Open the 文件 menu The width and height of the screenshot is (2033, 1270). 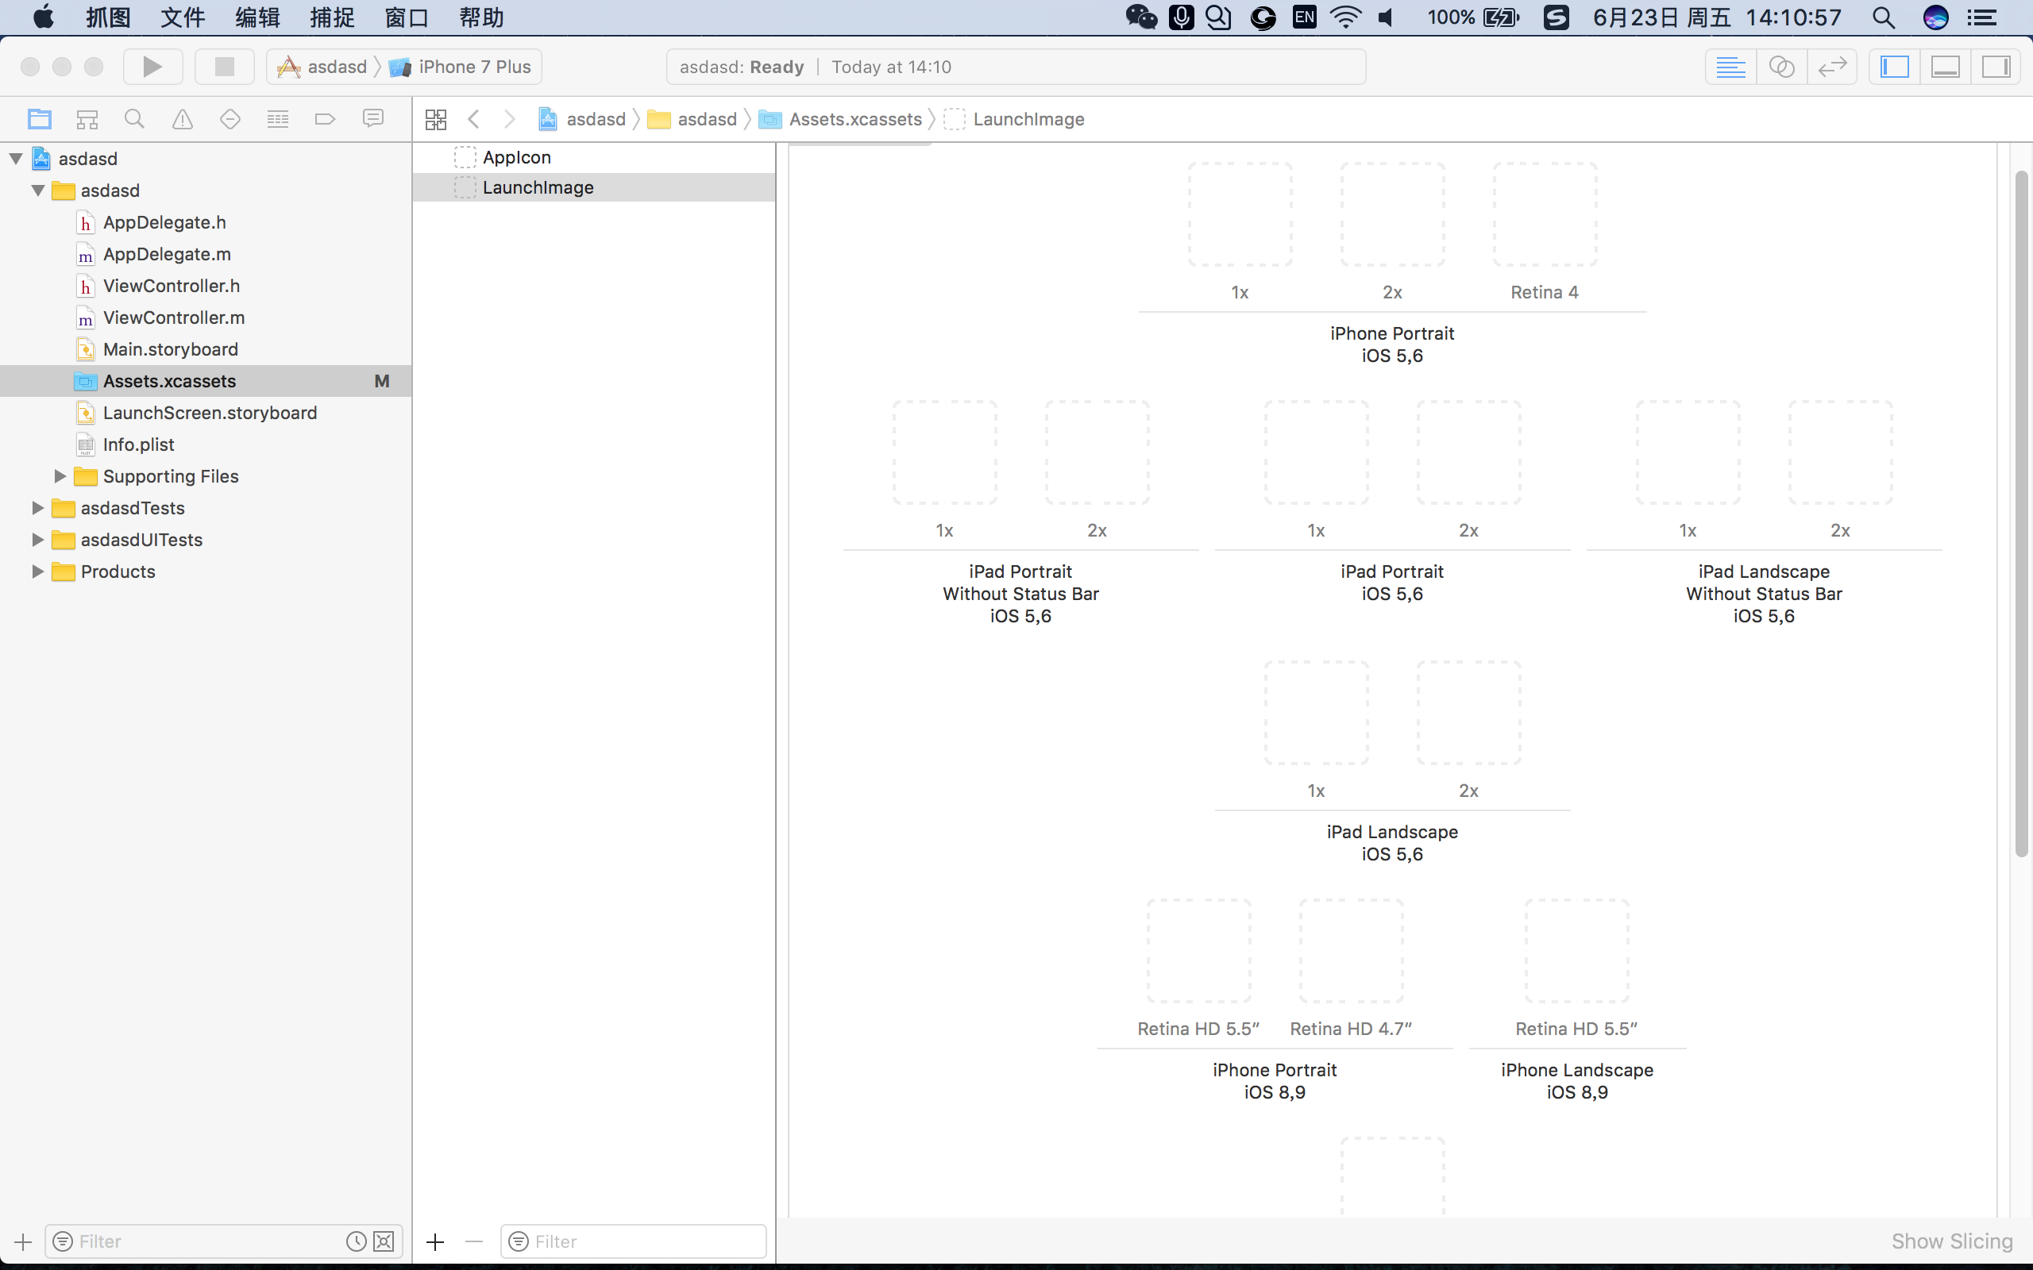(183, 17)
